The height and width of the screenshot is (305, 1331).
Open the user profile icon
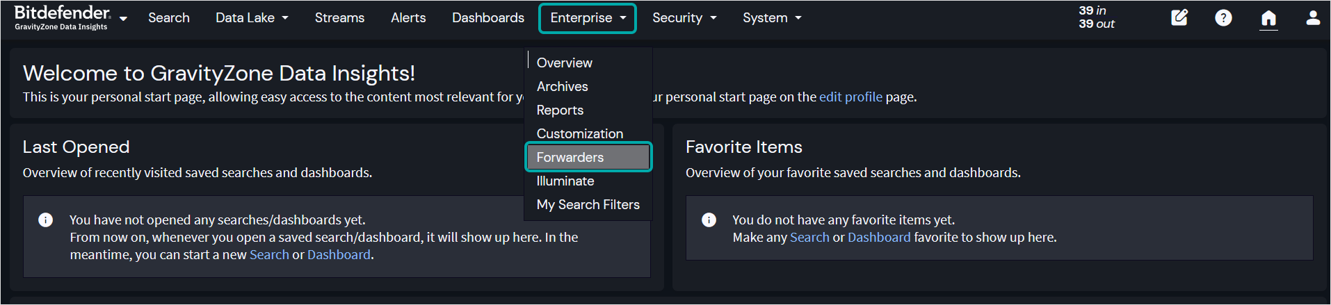point(1313,17)
